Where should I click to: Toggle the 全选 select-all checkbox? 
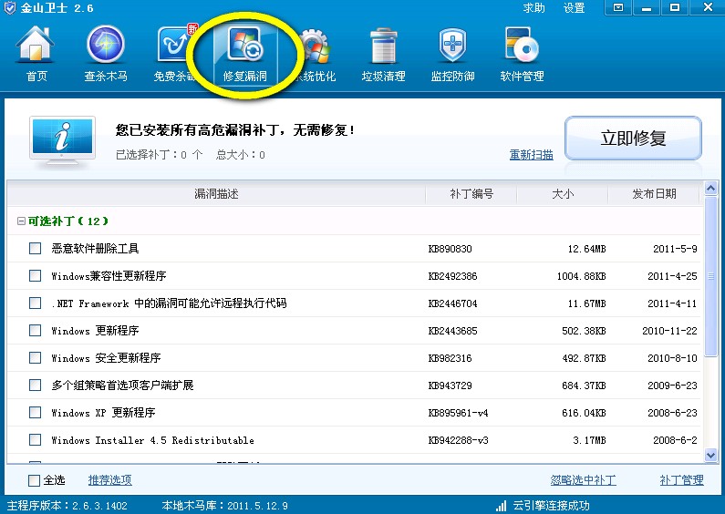(35, 480)
